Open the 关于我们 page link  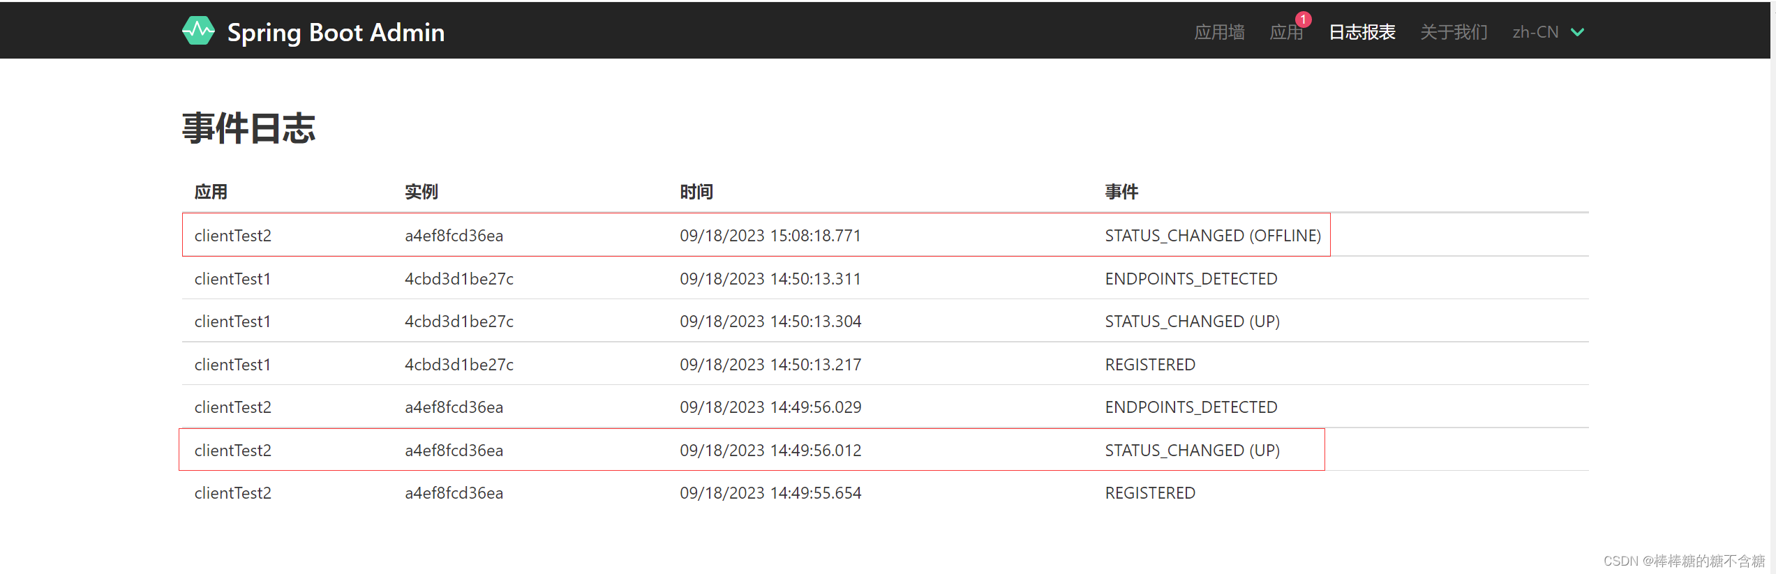[1454, 32]
